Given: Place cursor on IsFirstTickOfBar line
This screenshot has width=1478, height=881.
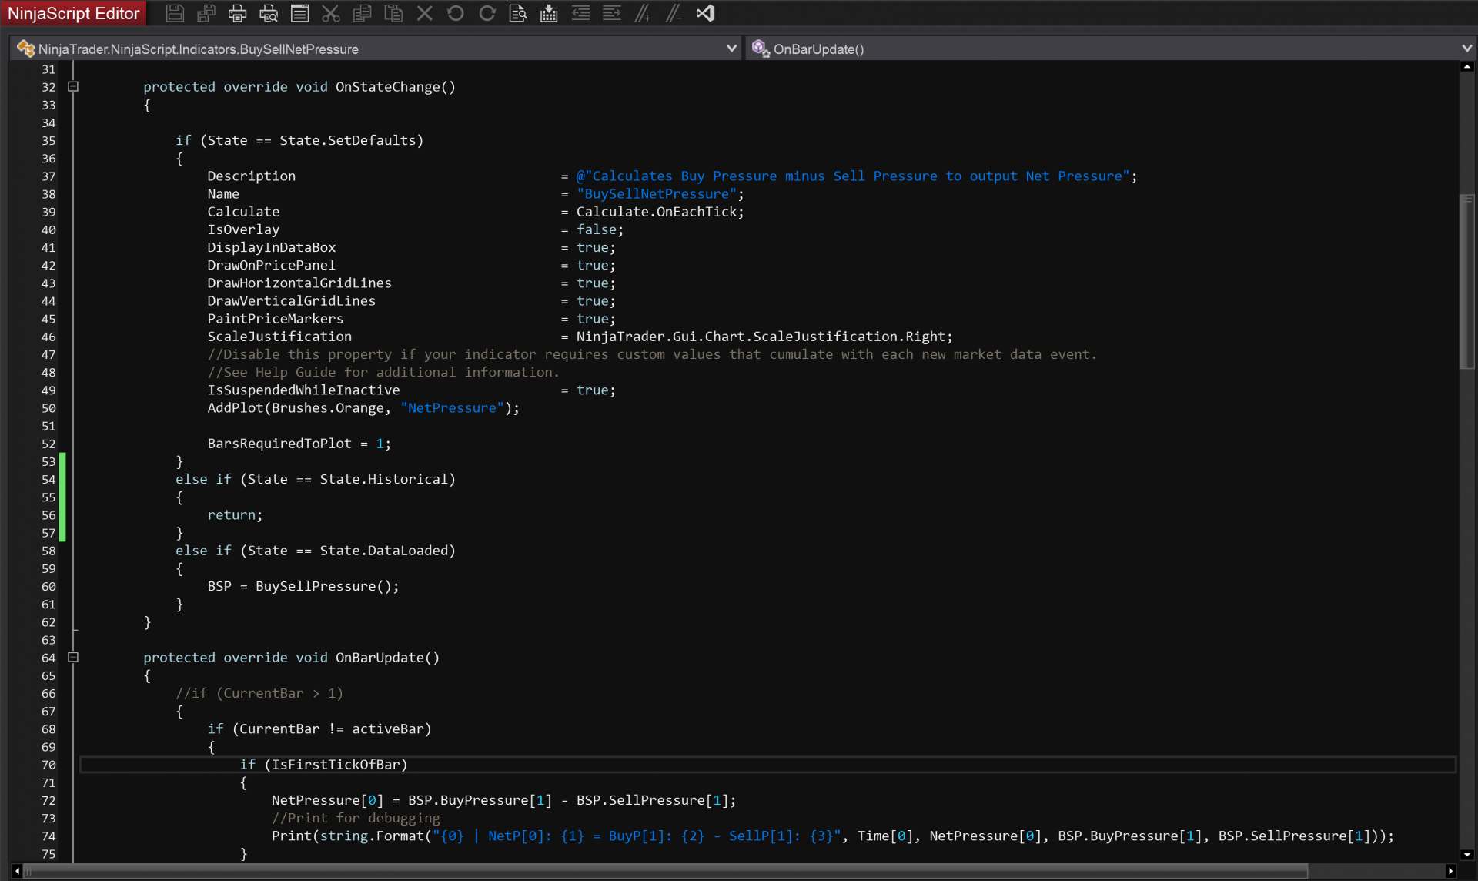Looking at the screenshot, I should coord(339,765).
